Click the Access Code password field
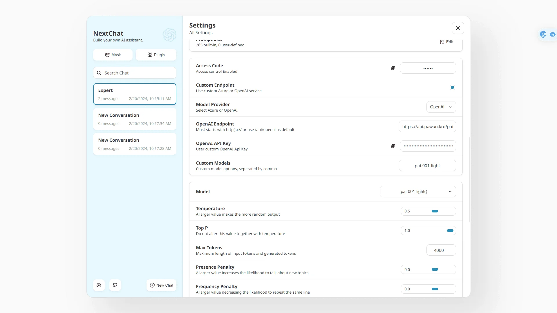 pyautogui.click(x=428, y=68)
